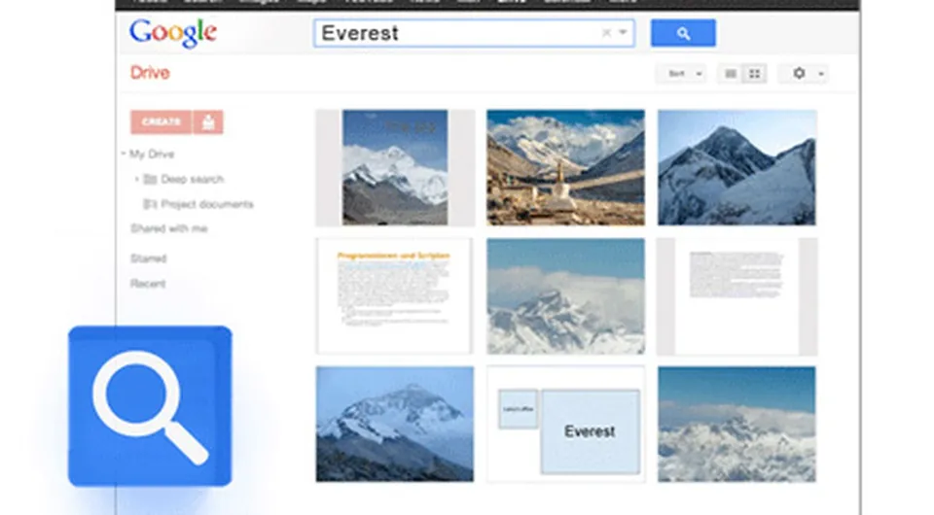
Task: Click the red Drive label
Action: click(150, 73)
